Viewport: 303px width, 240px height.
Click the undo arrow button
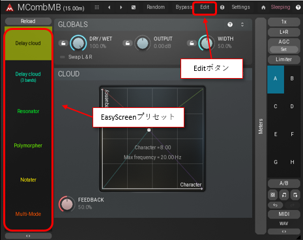pyautogui.click(x=276, y=205)
